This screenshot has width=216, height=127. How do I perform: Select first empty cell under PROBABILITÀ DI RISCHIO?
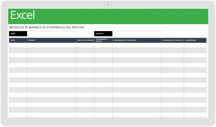103,45
